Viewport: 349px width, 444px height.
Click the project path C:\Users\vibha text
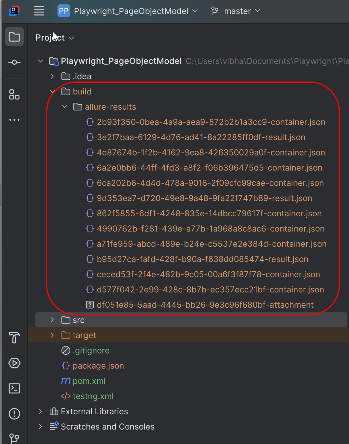pos(267,61)
